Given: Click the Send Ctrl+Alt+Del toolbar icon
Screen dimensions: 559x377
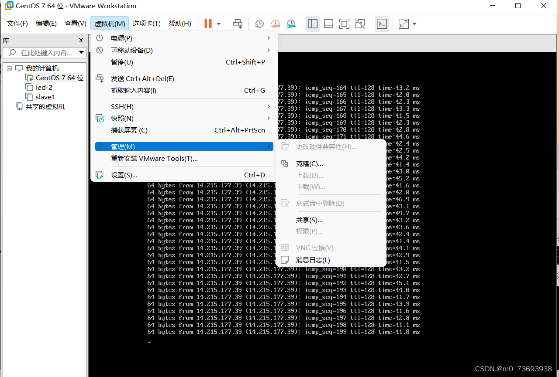Looking at the screenshot, I should 238,24.
